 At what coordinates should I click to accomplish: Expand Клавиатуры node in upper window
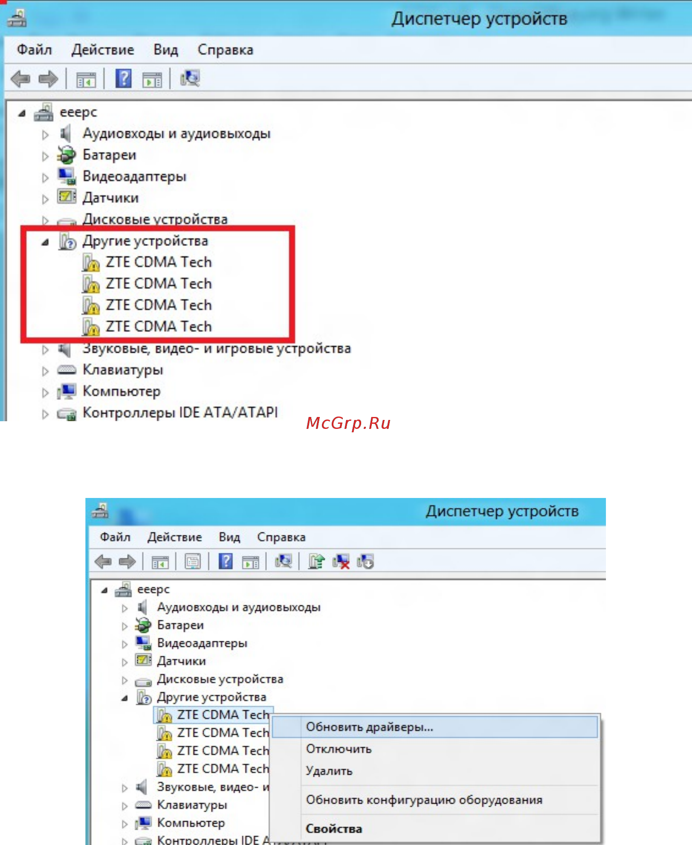[45, 371]
